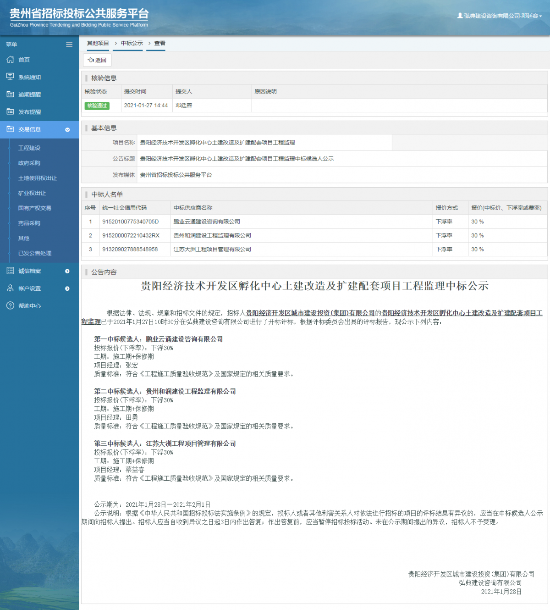Go to 中标公示 breadcrumb
This screenshot has width=550, height=610.
coord(132,44)
